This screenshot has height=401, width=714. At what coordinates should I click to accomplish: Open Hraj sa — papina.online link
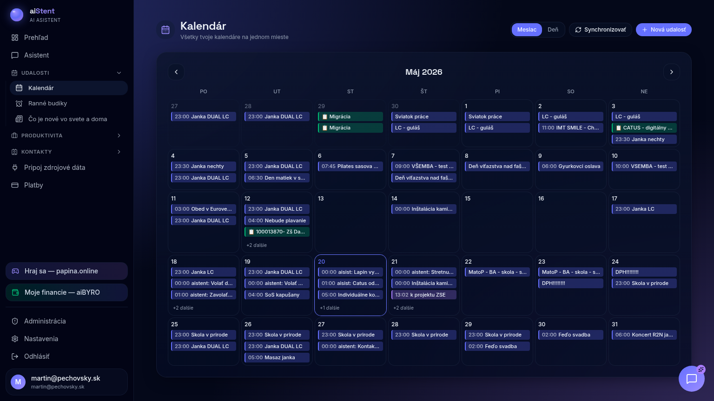point(66,271)
